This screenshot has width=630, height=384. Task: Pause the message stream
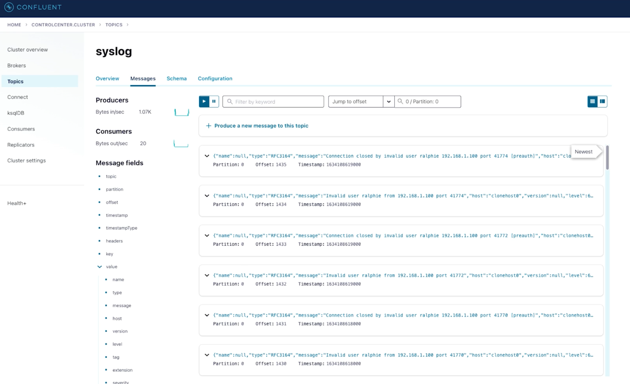[214, 101]
